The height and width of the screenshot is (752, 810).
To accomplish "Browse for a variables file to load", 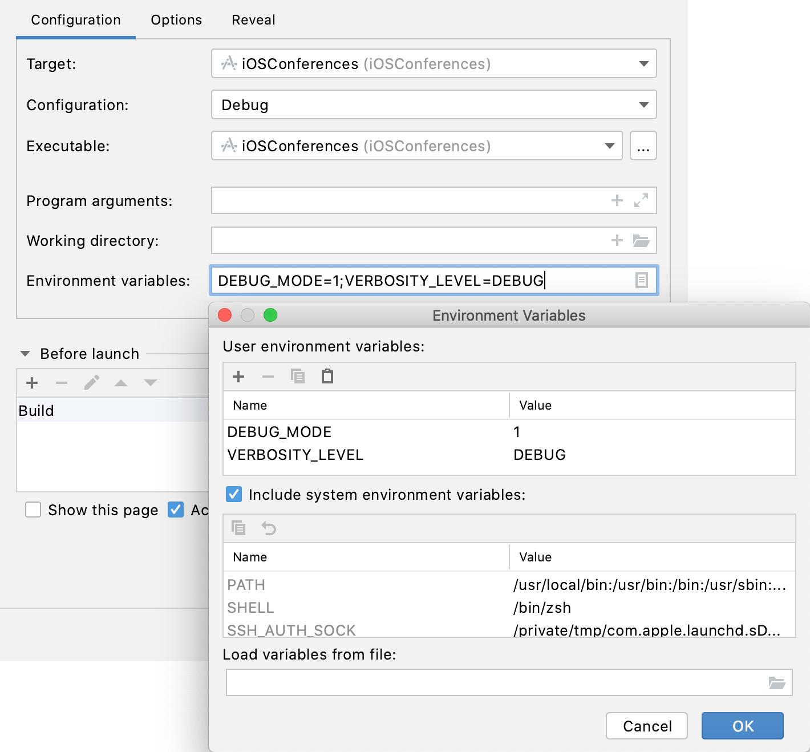I will click(x=777, y=682).
